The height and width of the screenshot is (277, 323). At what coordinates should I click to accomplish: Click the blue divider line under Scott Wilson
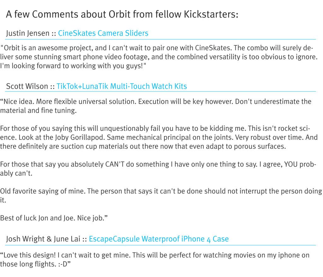click(x=161, y=92)
